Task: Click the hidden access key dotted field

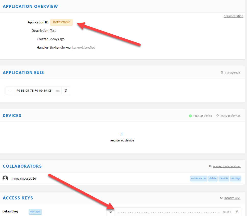Action: [x=168, y=212]
